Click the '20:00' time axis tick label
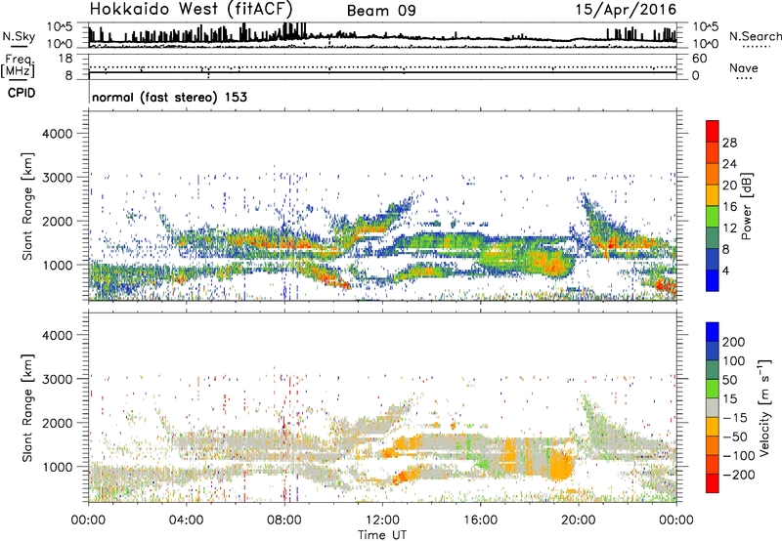Image resolution: width=782 pixels, height=541 pixels. click(579, 520)
